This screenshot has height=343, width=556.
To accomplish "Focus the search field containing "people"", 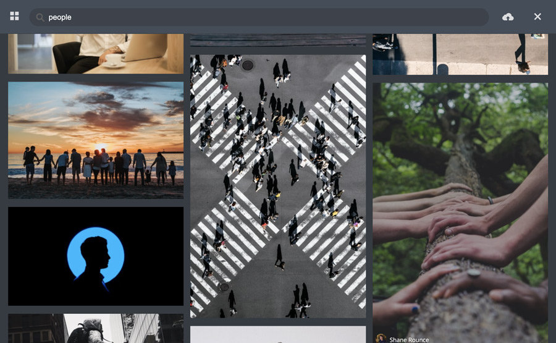I will pos(259,17).
